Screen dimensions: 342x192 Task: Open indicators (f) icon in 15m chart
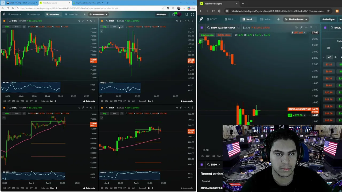click(x=83, y=108)
